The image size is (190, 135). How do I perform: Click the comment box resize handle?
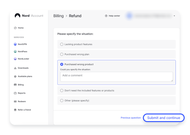172,81
